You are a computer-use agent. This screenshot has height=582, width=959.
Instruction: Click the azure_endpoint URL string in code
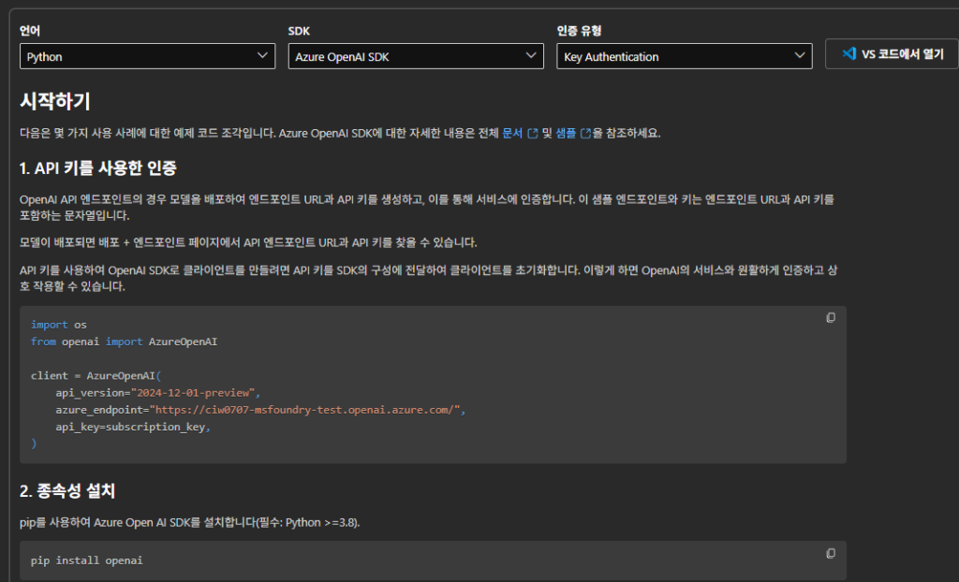pos(306,410)
